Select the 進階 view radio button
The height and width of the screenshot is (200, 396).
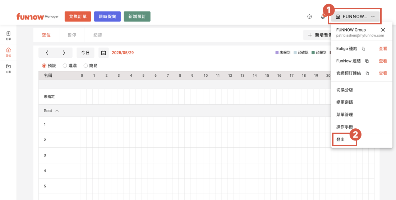(65, 66)
